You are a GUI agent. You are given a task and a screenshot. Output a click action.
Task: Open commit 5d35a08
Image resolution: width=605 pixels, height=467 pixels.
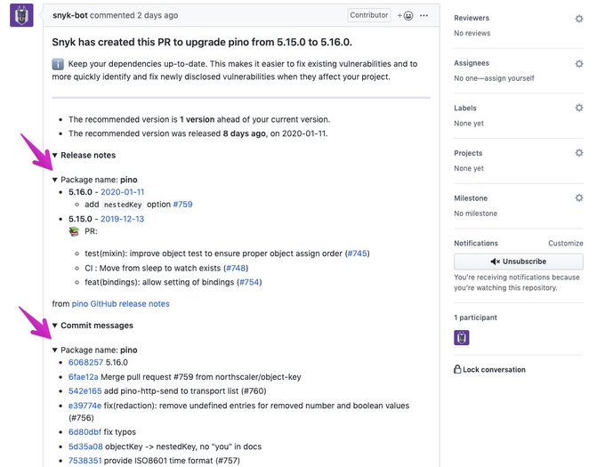(x=85, y=447)
